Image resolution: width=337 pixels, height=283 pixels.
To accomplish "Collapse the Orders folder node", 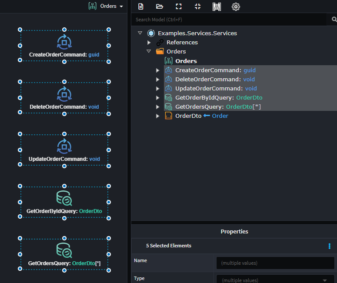I will [x=149, y=51].
